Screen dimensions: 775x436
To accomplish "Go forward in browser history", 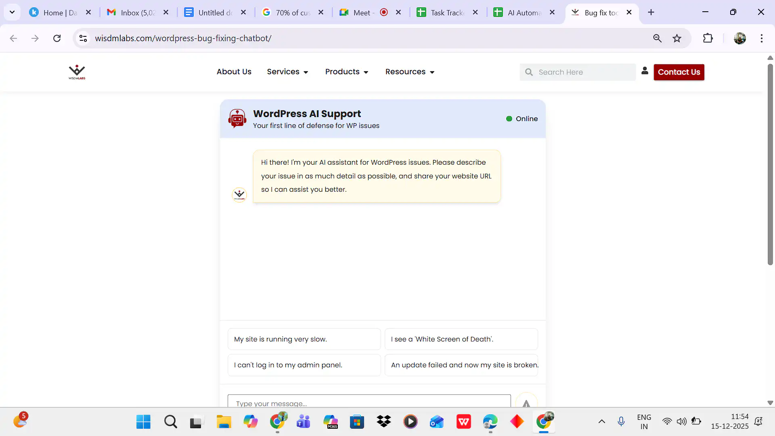I will pyautogui.click(x=35, y=38).
